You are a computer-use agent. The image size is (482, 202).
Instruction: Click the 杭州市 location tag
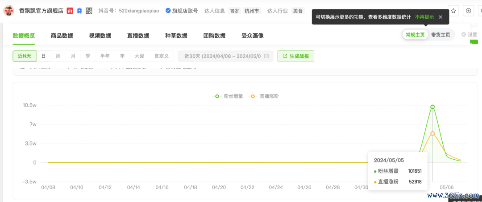(252, 11)
